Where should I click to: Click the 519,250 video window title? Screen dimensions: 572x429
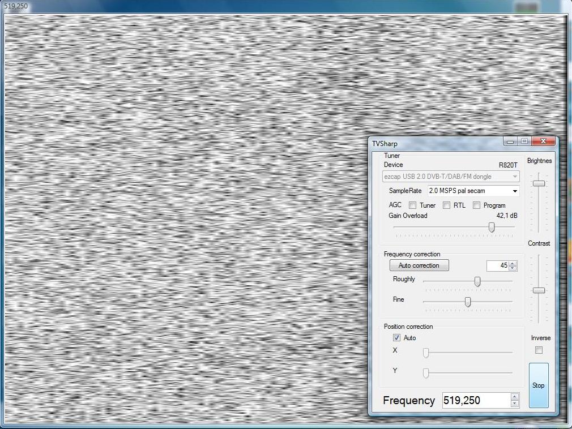pyautogui.click(x=16, y=6)
